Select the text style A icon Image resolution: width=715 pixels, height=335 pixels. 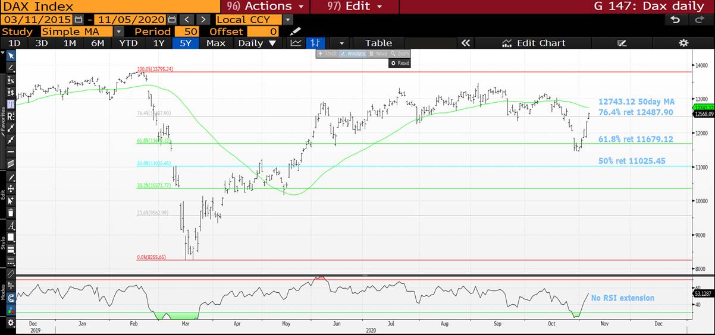pyautogui.click(x=11, y=226)
